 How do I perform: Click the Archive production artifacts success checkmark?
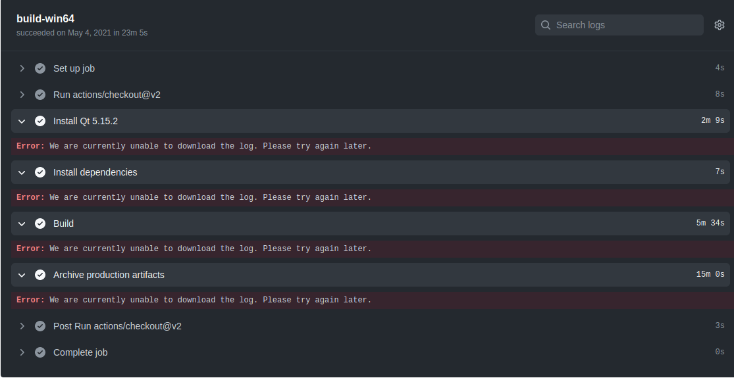(x=40, y=275)
